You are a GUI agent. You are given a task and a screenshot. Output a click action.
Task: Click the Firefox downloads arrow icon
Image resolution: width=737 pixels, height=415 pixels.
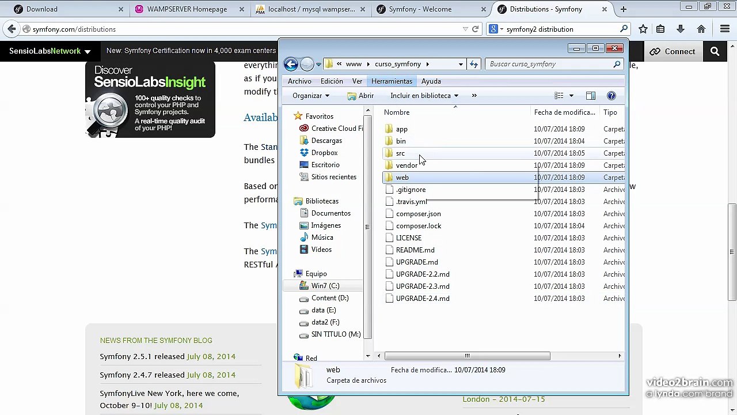680,29
